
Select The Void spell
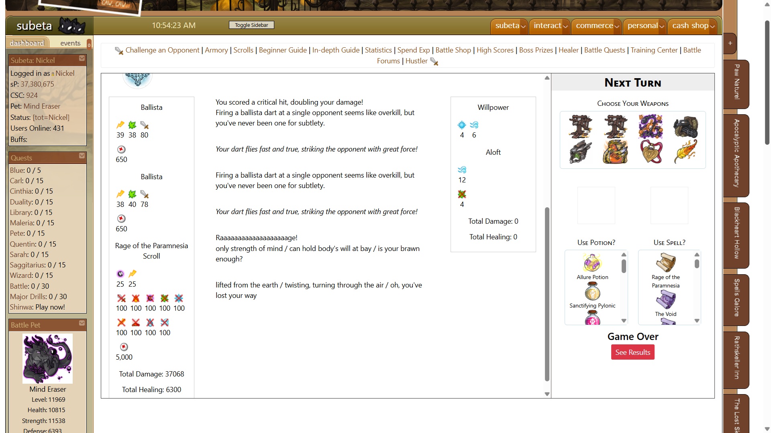point(665,300)
